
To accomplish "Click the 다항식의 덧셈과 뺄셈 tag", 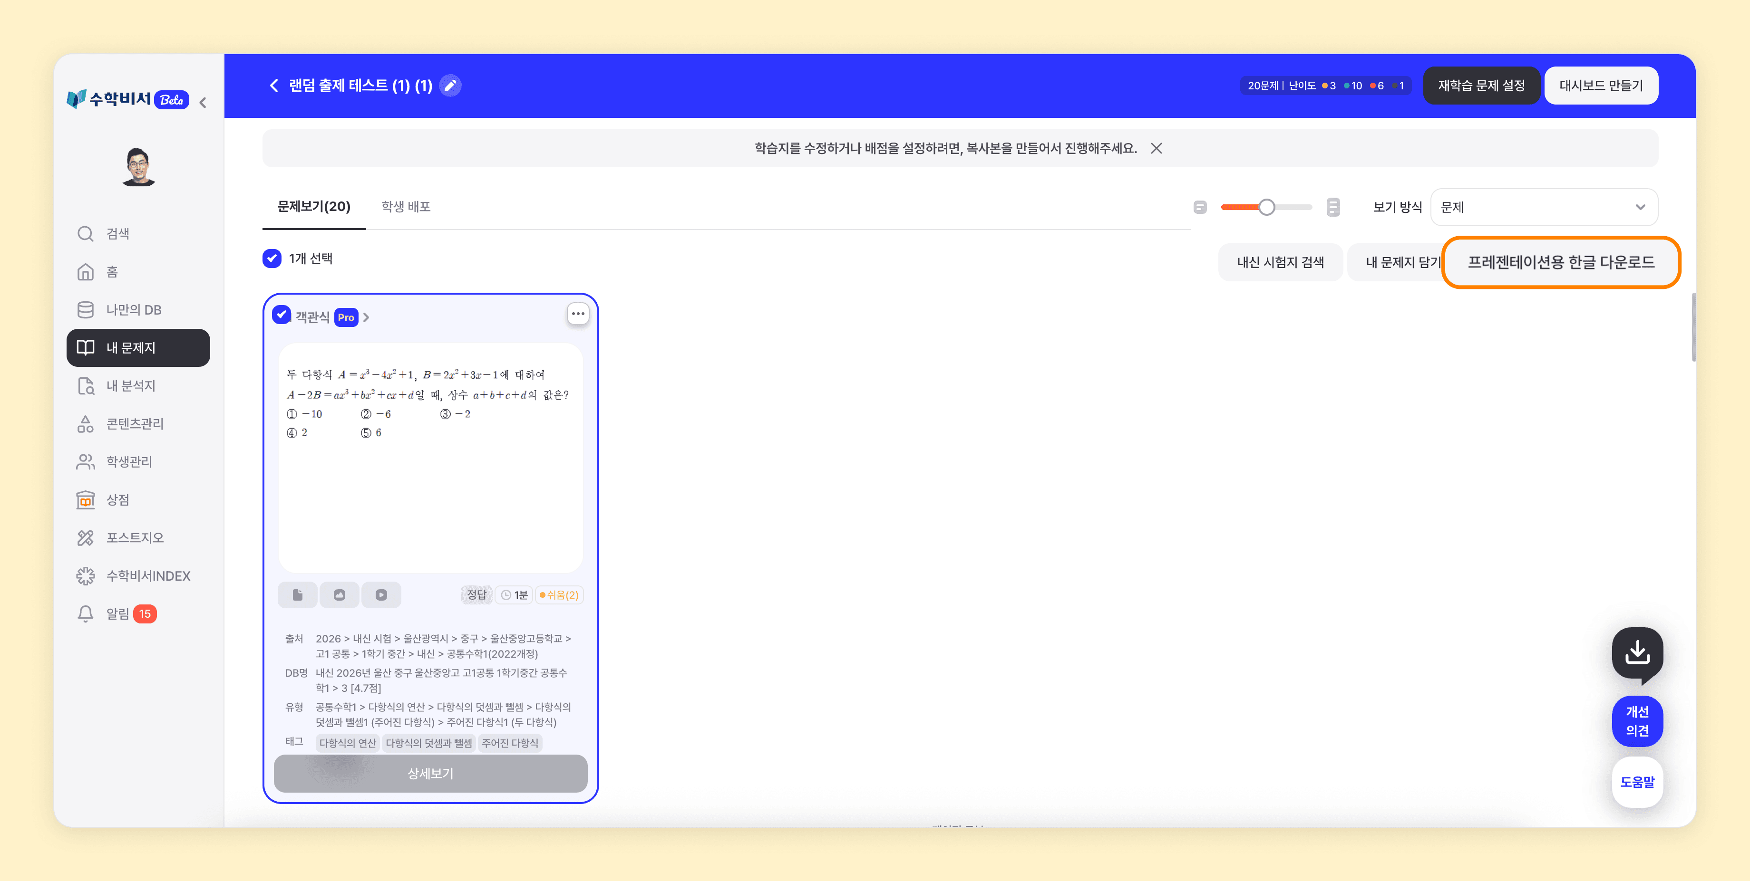I will pyautogui.click(x=428, y=743).
